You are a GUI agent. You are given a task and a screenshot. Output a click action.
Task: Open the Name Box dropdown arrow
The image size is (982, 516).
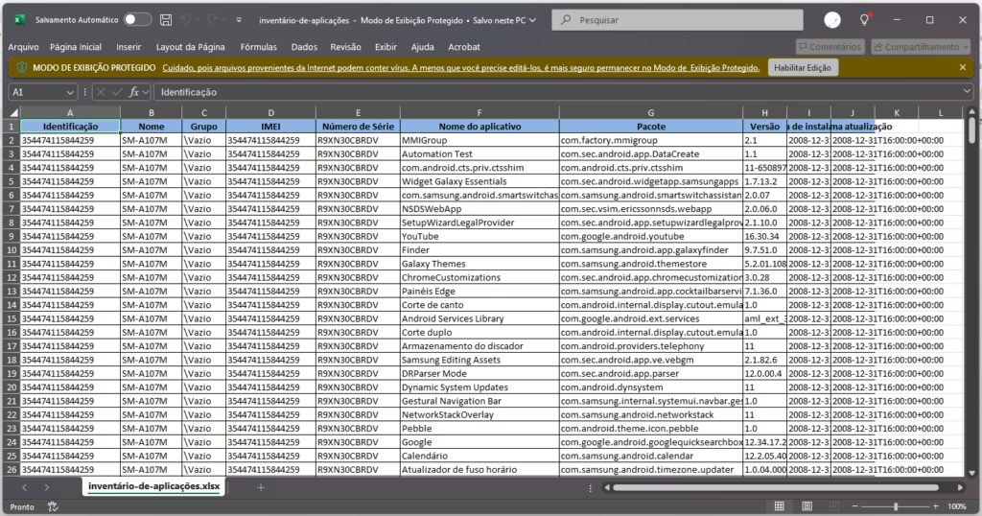coord(69,92)
